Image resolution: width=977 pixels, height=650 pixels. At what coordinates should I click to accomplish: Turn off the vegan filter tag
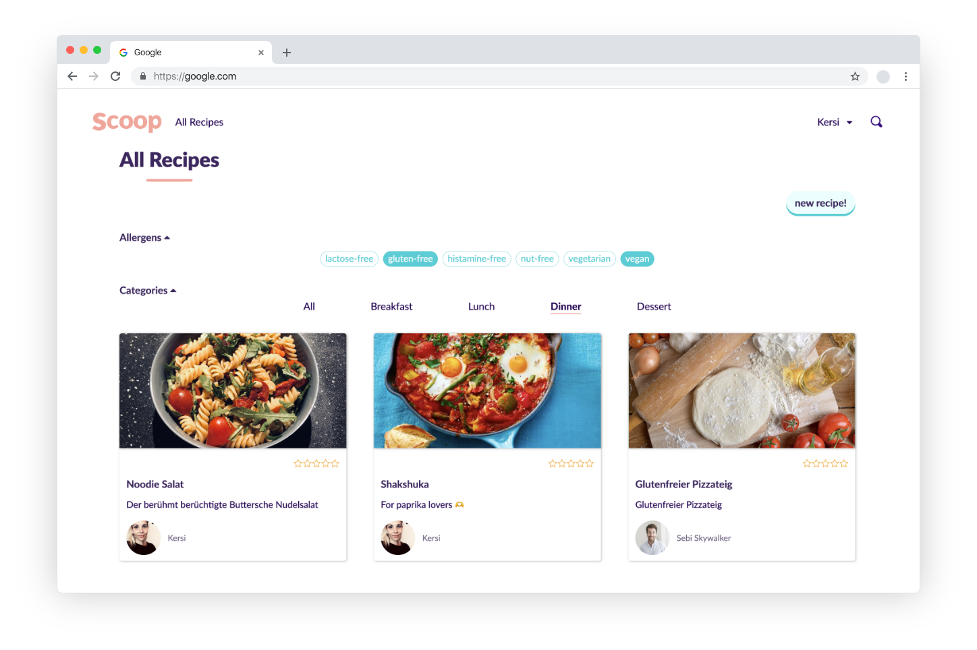637,259
